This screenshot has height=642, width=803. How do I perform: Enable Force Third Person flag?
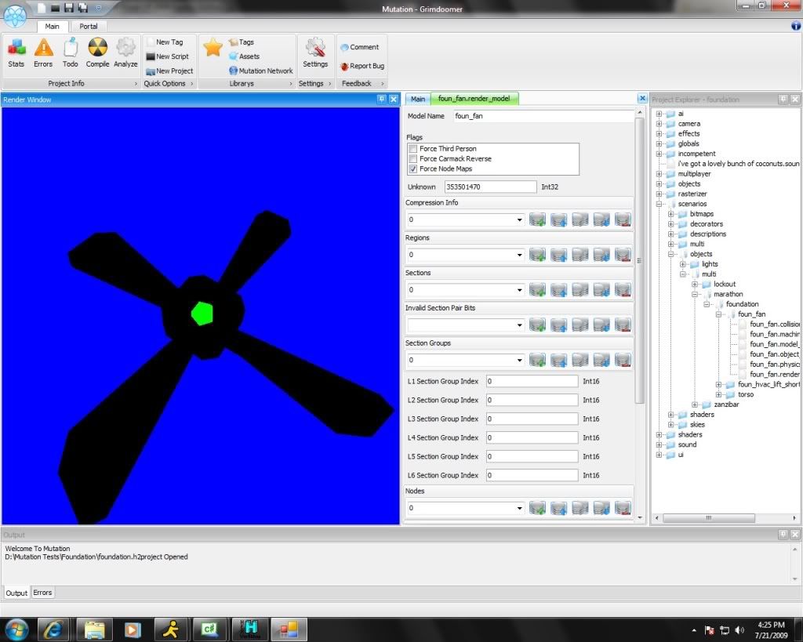pyautogui.click(x=413, y=149)
